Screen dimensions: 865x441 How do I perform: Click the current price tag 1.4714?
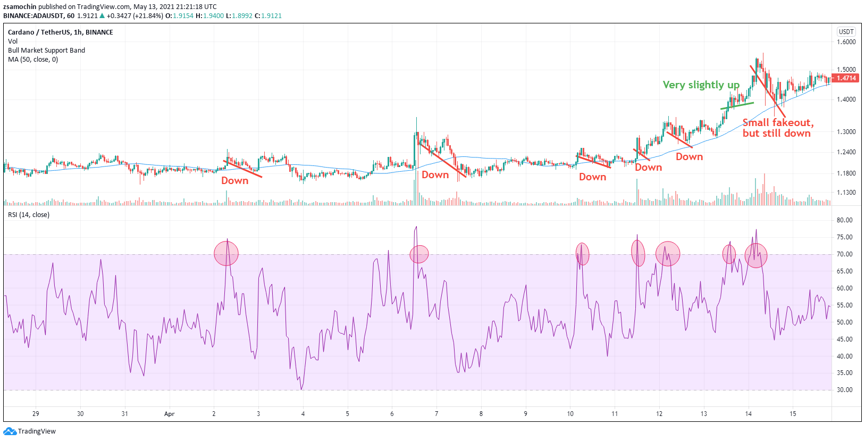(846, 78)
